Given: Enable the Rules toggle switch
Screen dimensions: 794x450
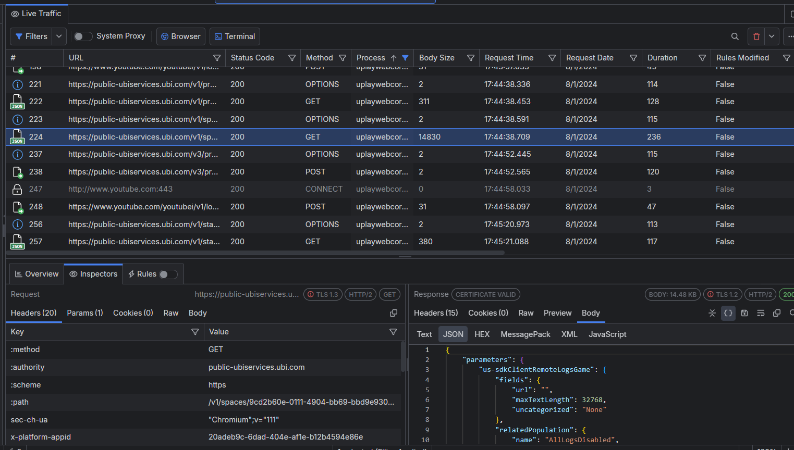Looking at the screenshot, I should 168,274.
